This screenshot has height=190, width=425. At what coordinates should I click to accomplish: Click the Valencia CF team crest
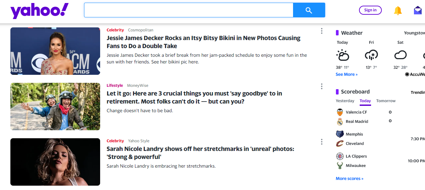coord(340,112)
